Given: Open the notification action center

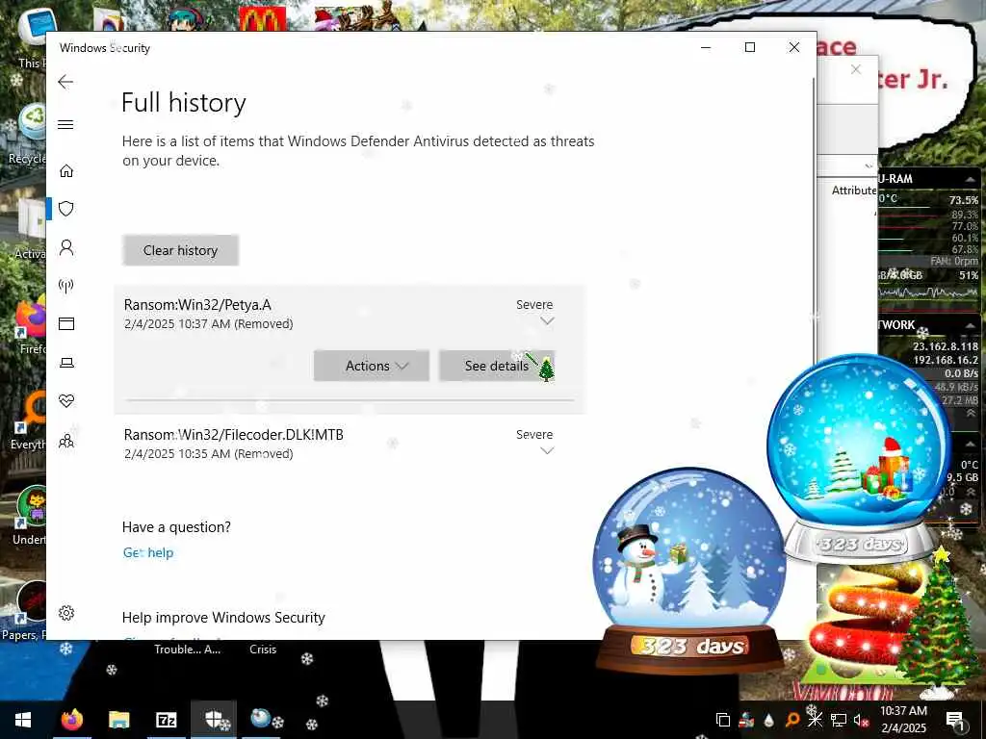Looking at the screenshot, I should click(x=955, y=720).
